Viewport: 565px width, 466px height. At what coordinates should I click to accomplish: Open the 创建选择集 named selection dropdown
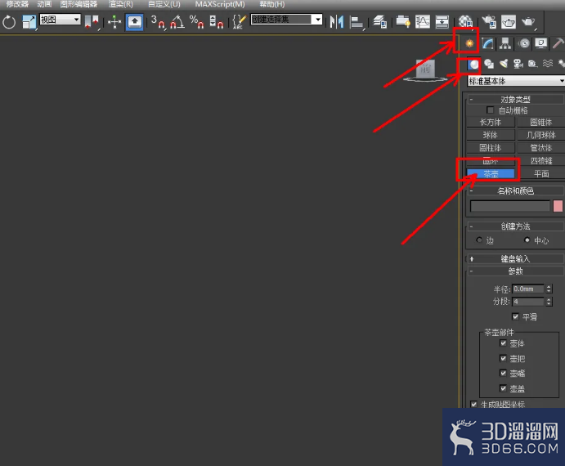(286, 20)
